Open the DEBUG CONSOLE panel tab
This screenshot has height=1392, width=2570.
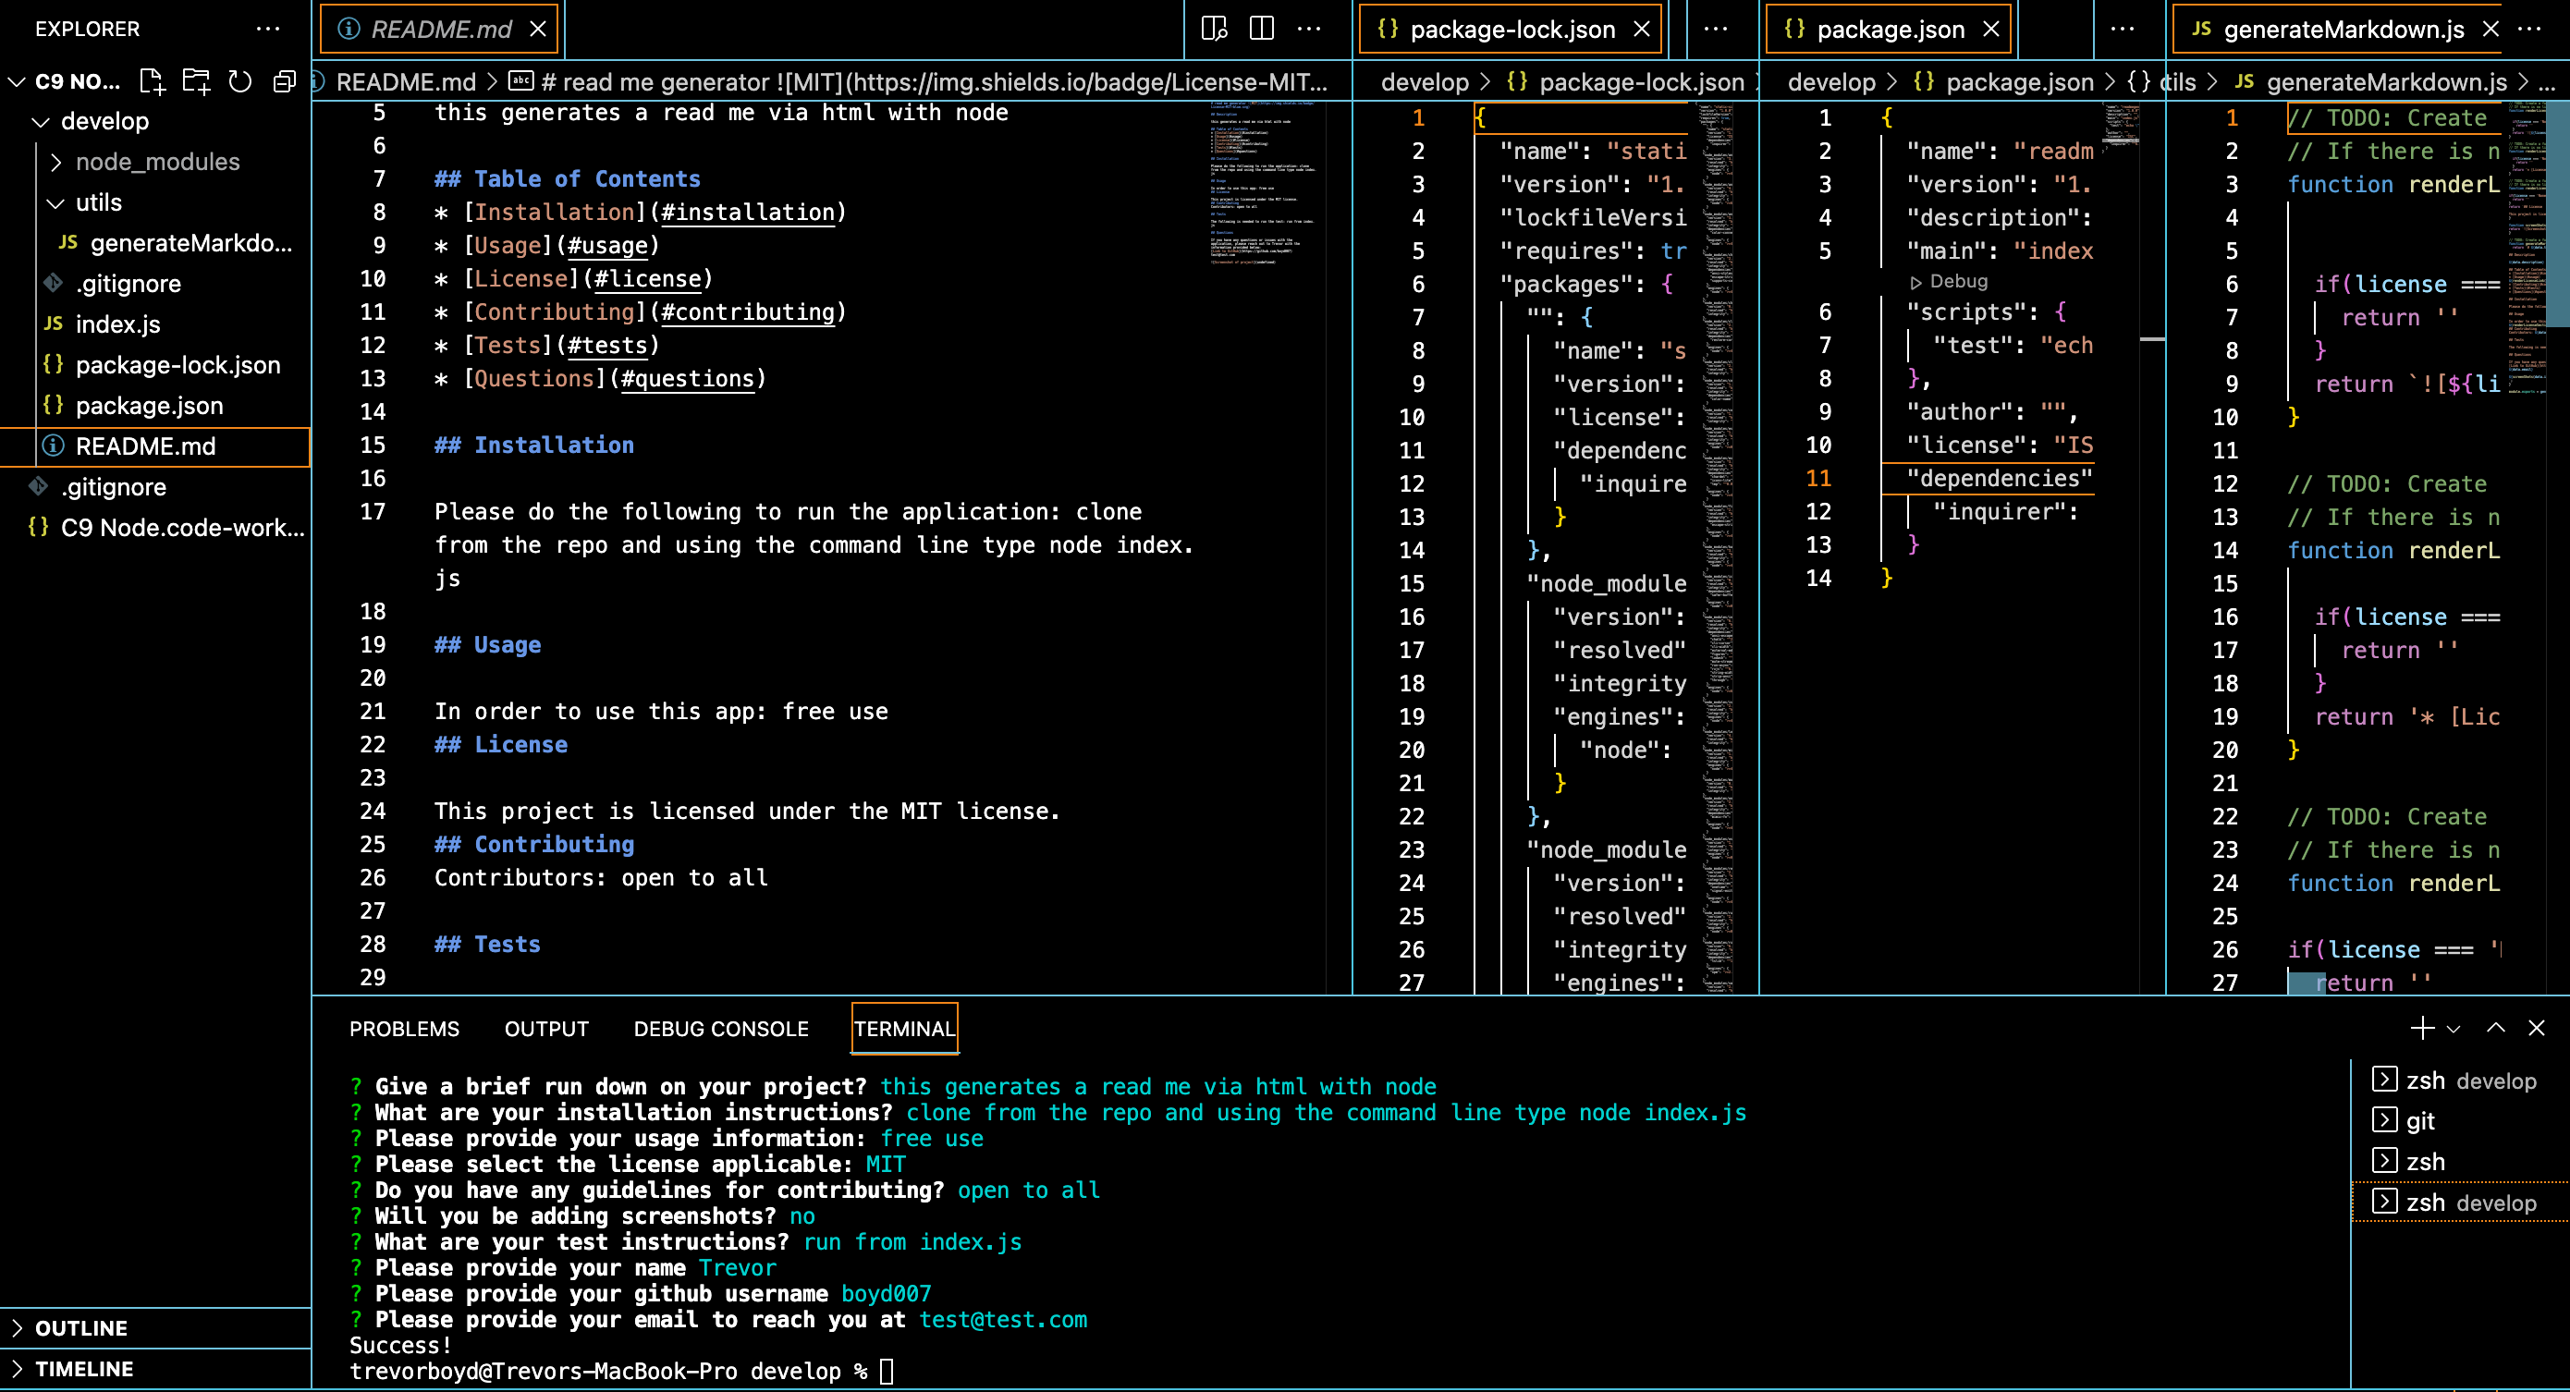[721, 1028]
